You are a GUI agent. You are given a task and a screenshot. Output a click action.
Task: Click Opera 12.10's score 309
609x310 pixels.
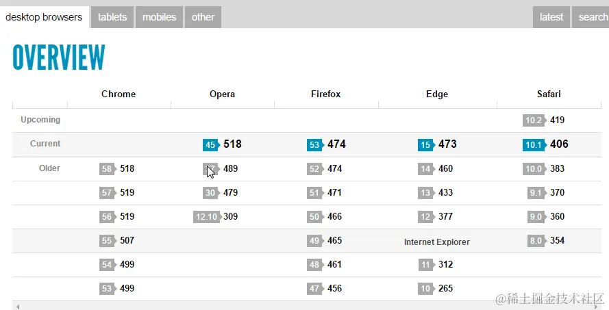tap(231, 216)
